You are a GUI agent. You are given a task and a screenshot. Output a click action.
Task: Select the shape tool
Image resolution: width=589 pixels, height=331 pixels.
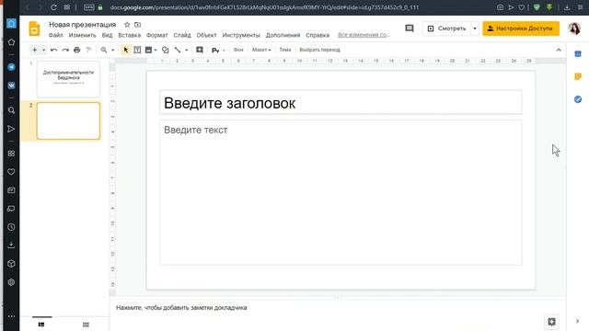[166, 50]
